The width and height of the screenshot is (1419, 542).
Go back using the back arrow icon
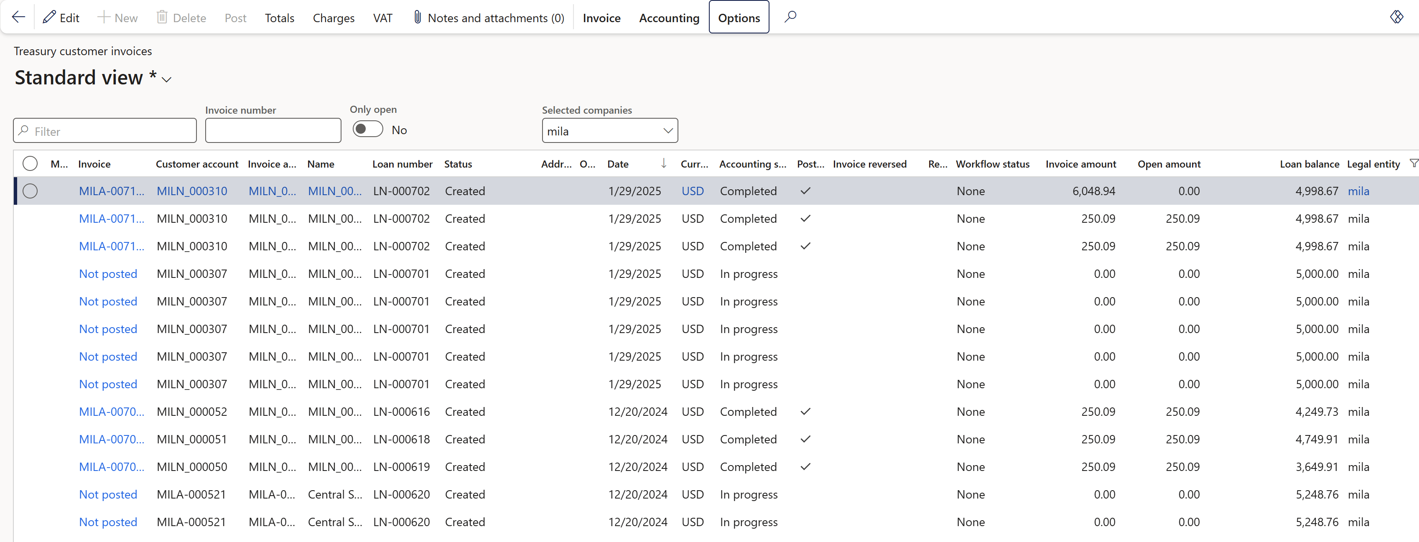tap(19, 17)
